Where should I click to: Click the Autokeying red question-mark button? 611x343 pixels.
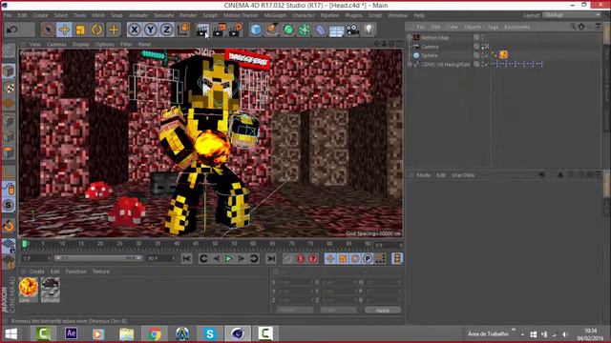pos(313,258)
